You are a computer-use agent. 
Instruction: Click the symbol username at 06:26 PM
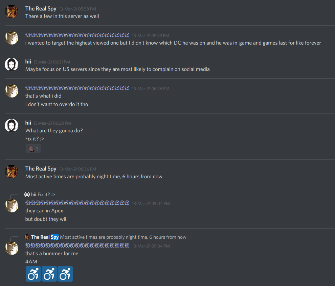[77, 88]
